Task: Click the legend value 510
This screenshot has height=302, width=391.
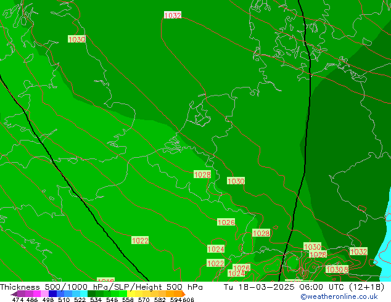Action: click(64, 300)
